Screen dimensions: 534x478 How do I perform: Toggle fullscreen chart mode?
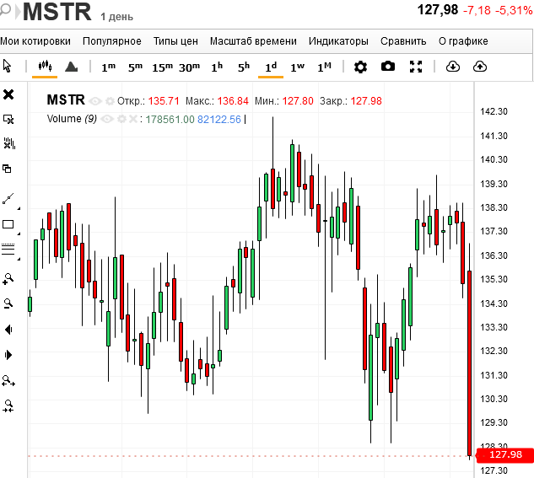(x=416, y=67)
